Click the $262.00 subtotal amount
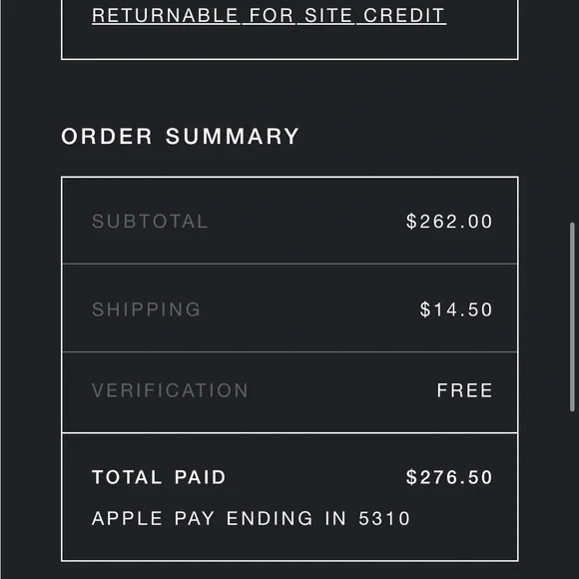This screenshot has height=579, width=579. pos(449,222)
